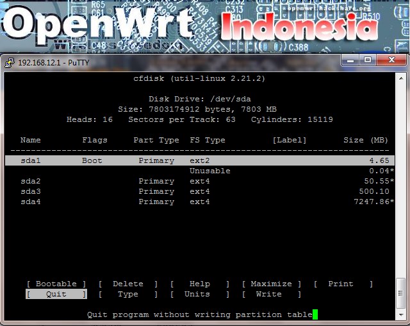Click the 500.10 size value

coord(374,191)
